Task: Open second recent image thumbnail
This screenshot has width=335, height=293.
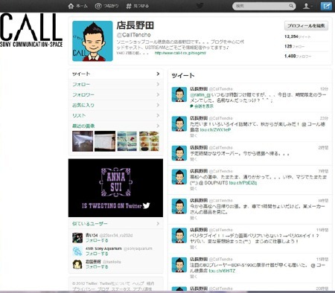Action: 105,141
